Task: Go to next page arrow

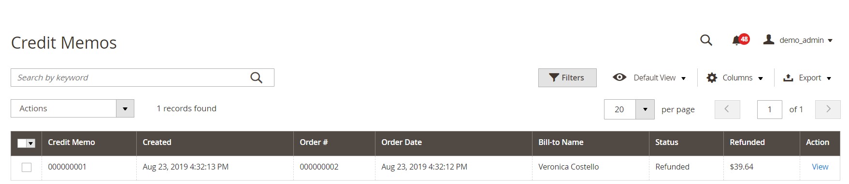Action: [x=828, y=109]
